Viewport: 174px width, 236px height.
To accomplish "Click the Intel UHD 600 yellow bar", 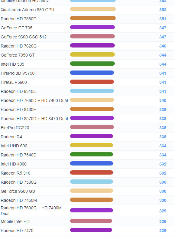I will click(92, 145).
